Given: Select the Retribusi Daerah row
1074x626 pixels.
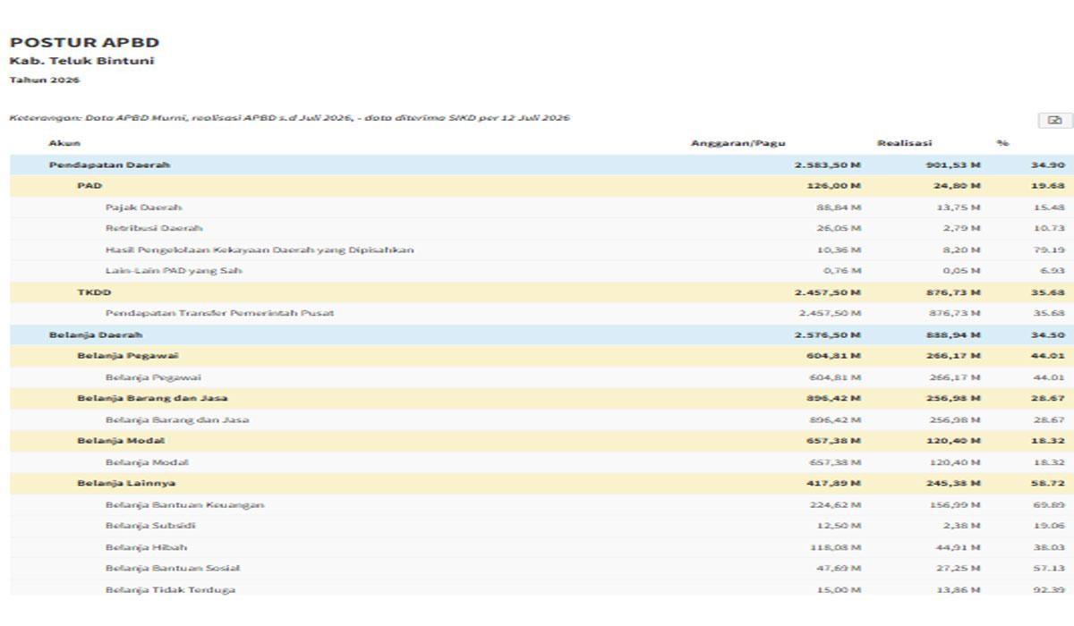Looking at the screenshot, I should 541,228.
